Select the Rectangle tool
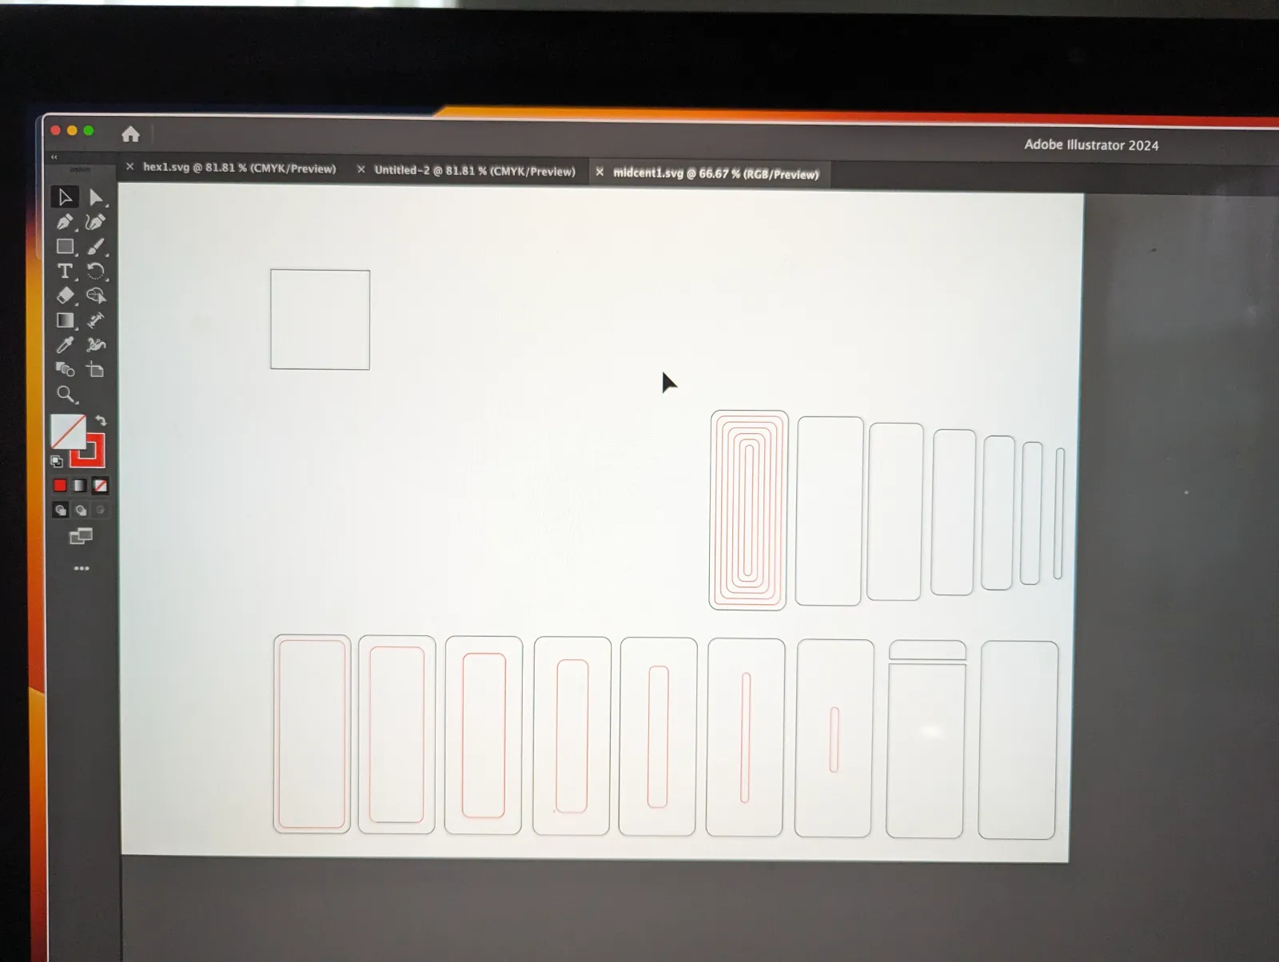Viewport: 1279px width, 962px height. 65,247
